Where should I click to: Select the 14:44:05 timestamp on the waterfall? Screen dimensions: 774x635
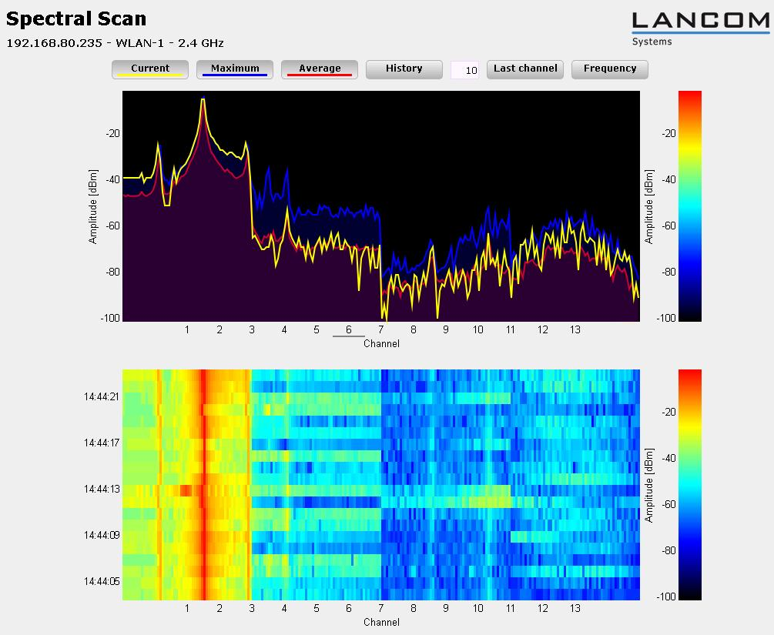pyautogui.click(x=102, y=581)
